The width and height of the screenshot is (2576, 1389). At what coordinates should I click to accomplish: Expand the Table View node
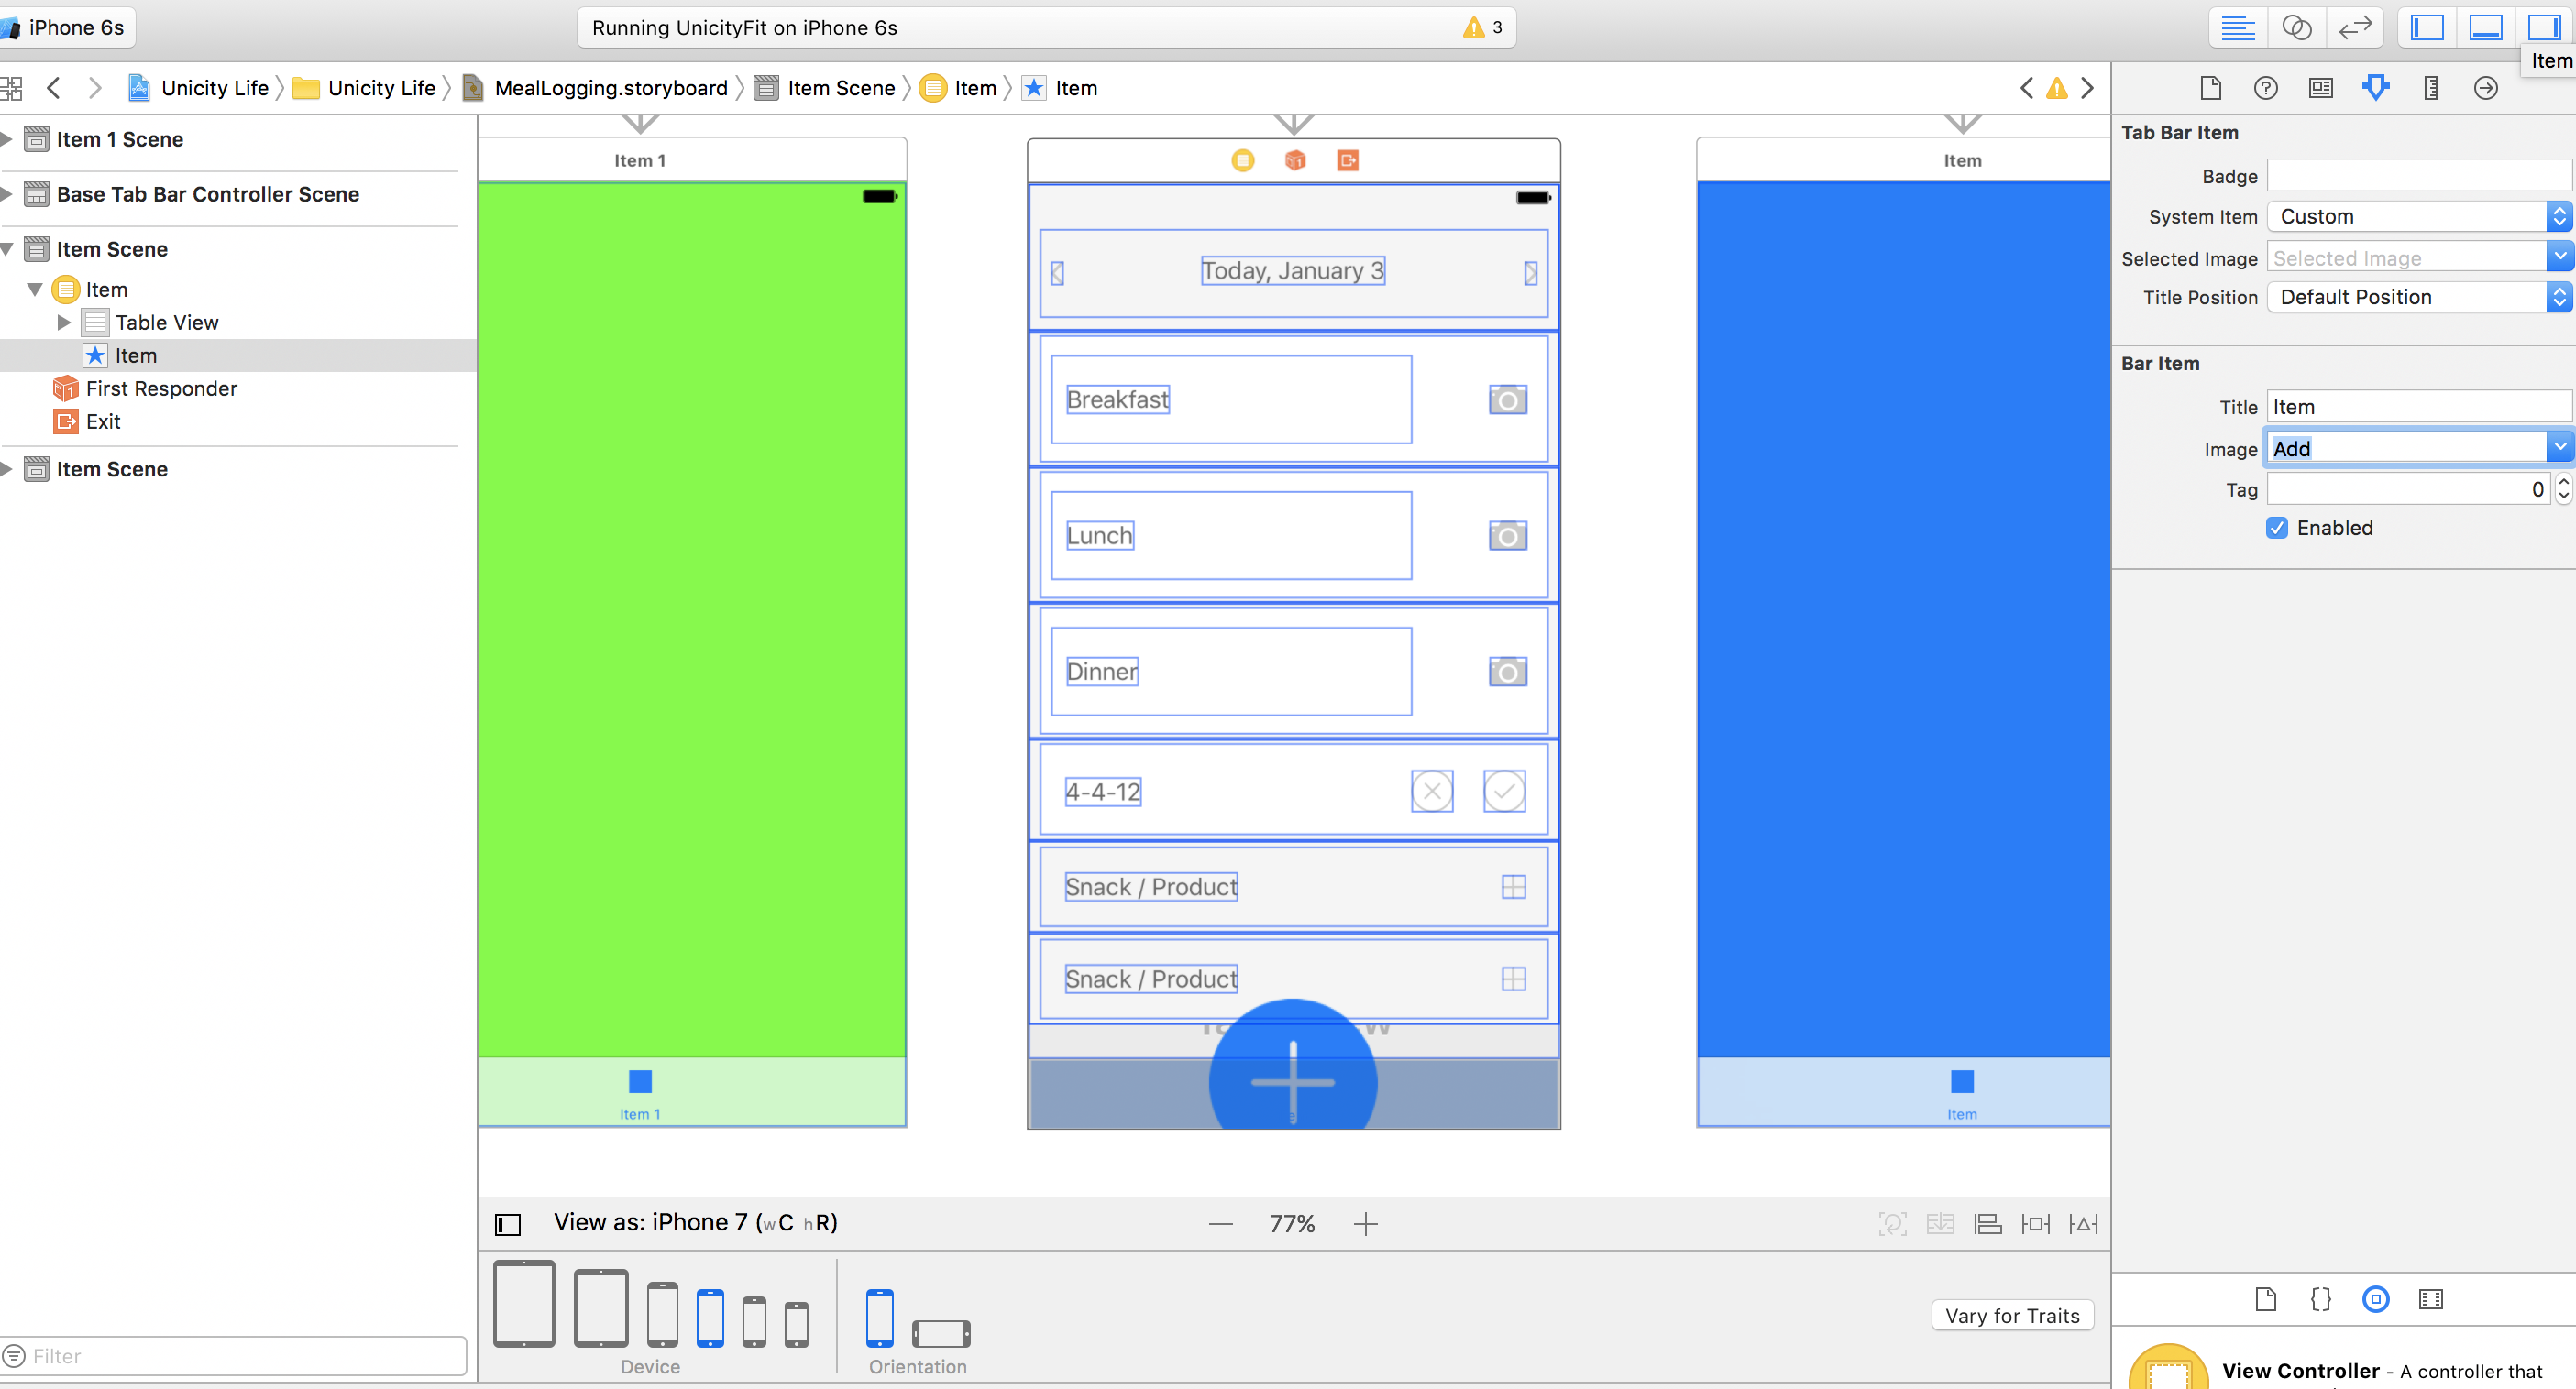(x=63, y=323)
